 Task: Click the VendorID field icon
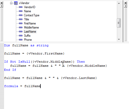(21, 7)
